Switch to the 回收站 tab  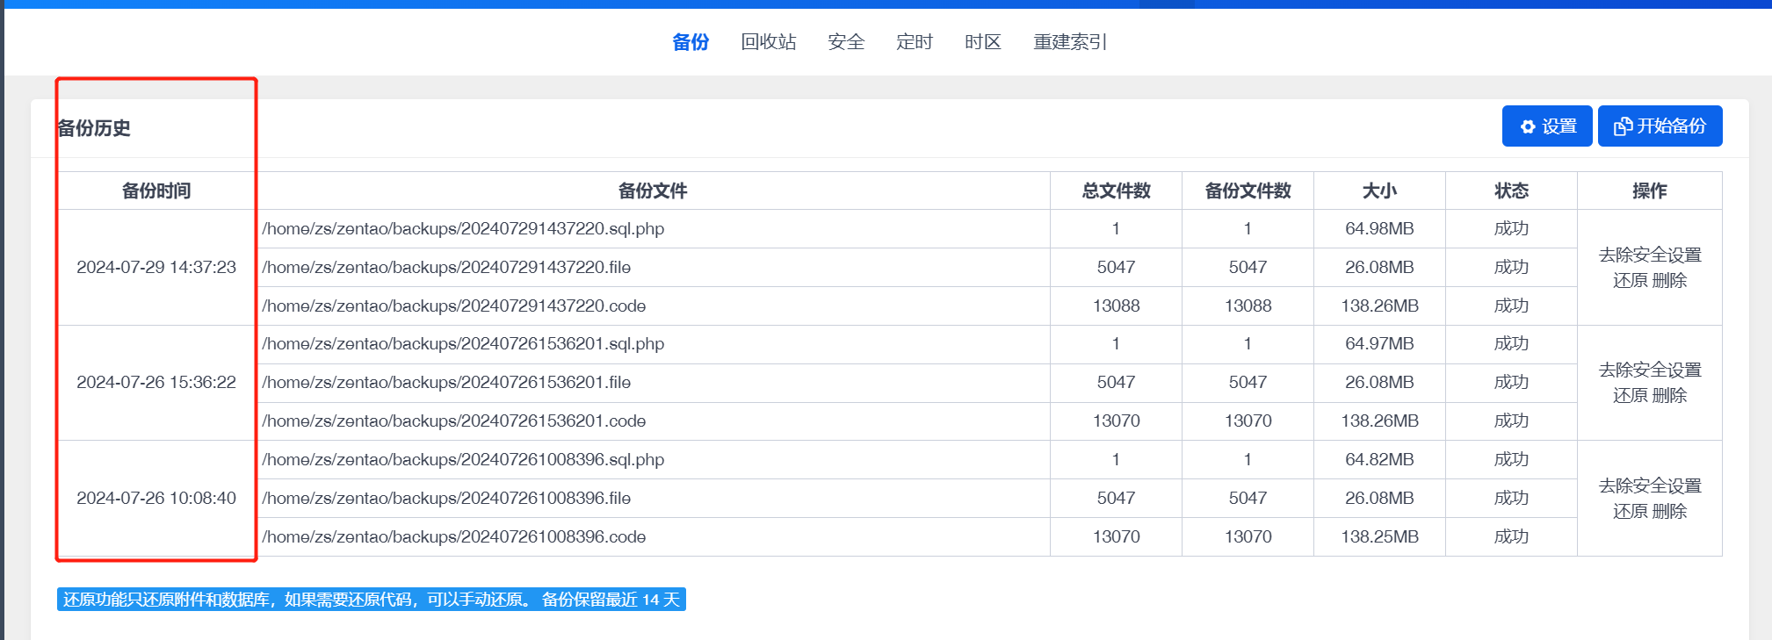[x=768, y=42]
